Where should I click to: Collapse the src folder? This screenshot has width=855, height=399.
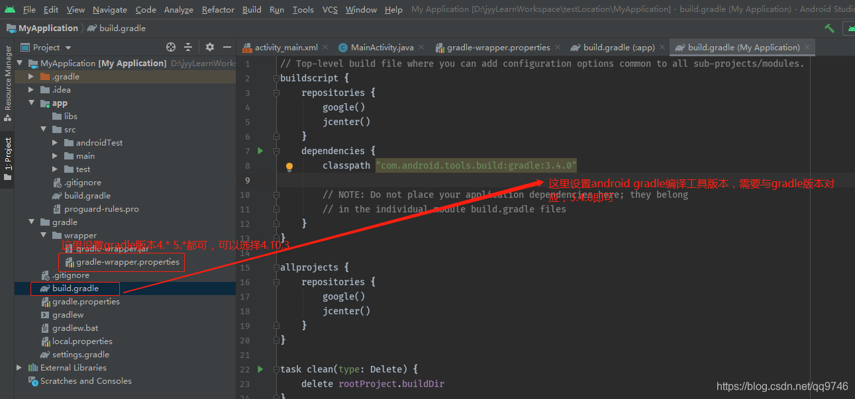(x=43, y=130)
